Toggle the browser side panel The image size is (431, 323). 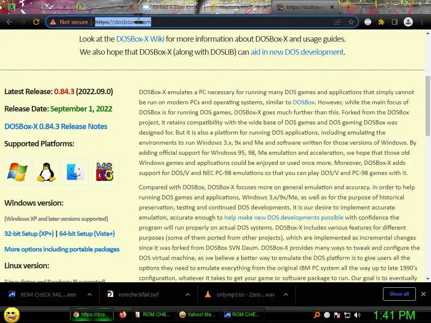[x=394, y=22]
